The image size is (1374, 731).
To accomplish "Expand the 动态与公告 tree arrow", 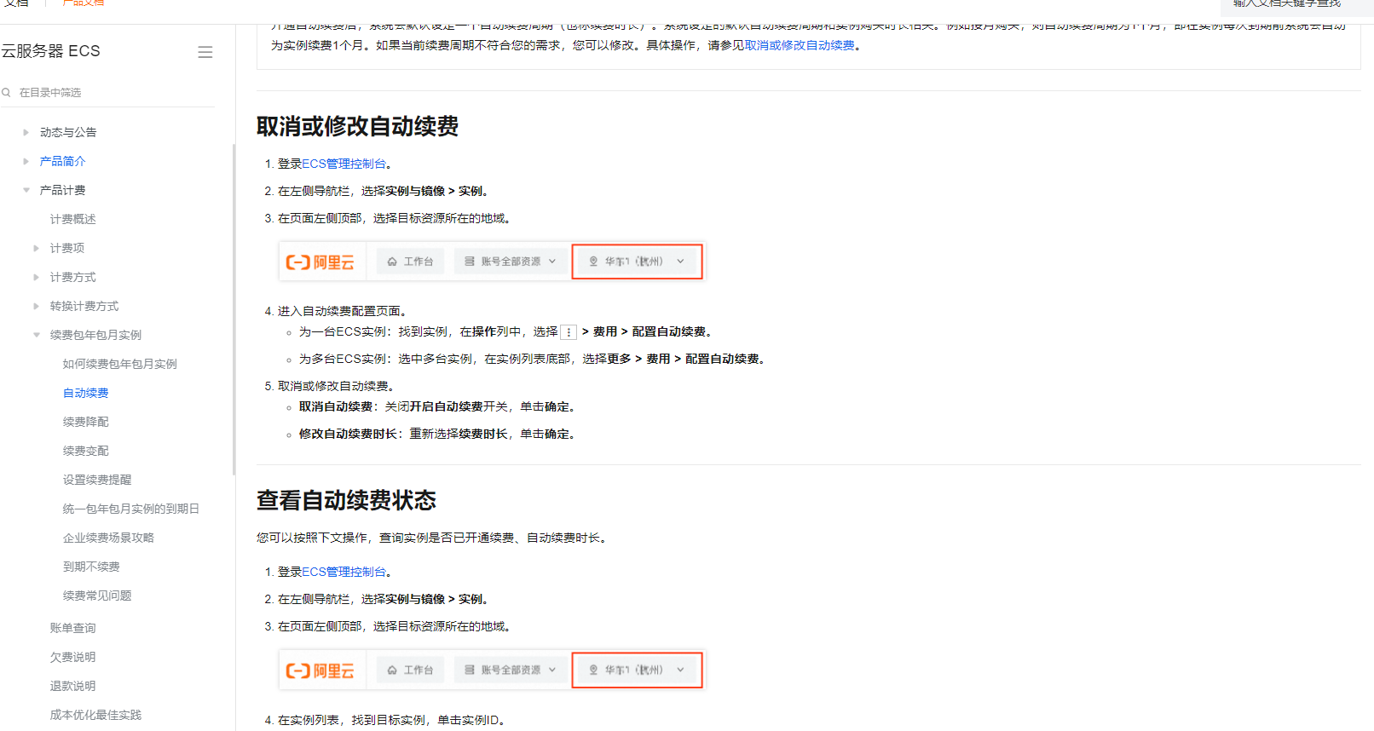I will [26, 132].
